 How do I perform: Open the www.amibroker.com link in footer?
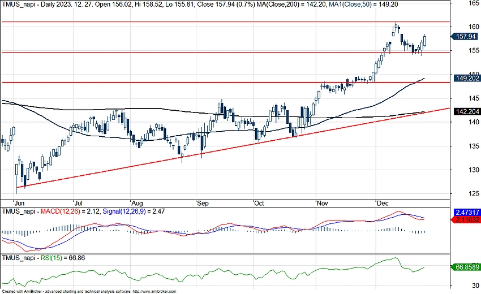point(155,292)
